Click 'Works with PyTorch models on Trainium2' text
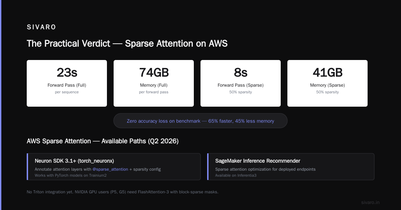The height and width of the screenshot is (210, 401). click(71, 175)
